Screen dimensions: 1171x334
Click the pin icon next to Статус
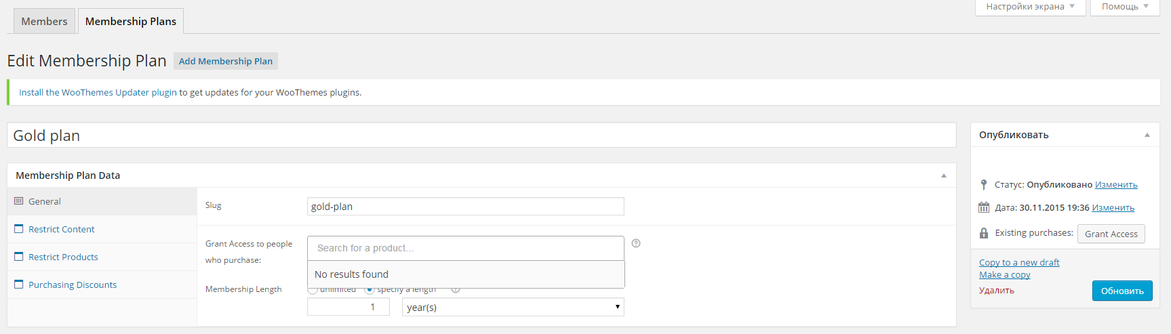click(x=984, y=184)
